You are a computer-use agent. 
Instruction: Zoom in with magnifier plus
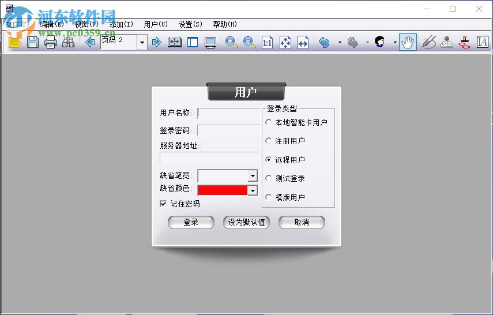tap(231, 42)
